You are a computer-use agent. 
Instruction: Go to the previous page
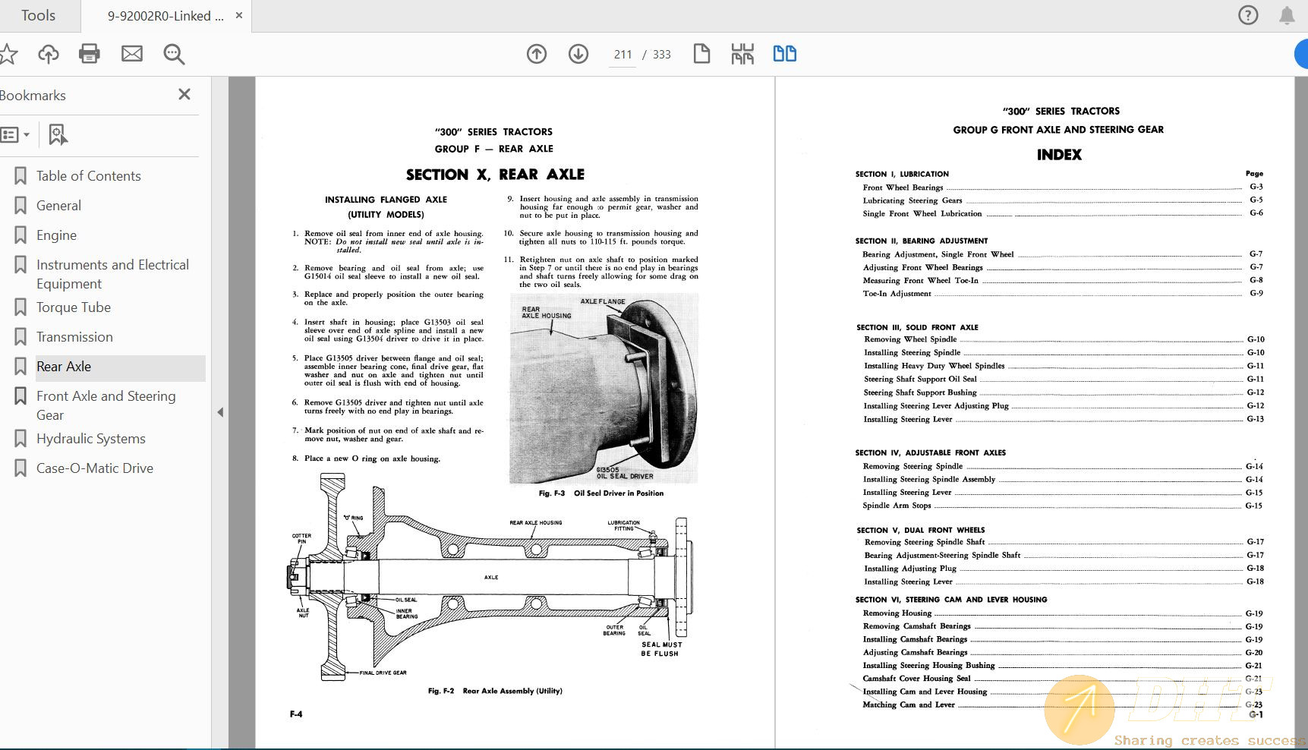(x=536, y=54)
